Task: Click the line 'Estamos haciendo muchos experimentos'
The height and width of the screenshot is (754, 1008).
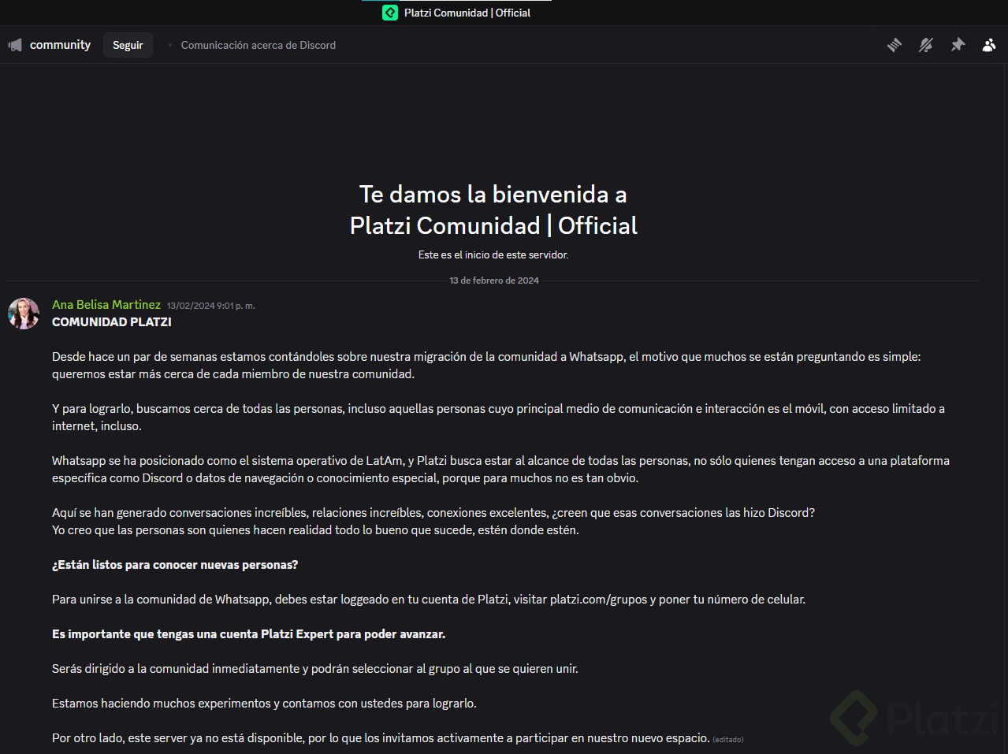Action: [264, 704]
